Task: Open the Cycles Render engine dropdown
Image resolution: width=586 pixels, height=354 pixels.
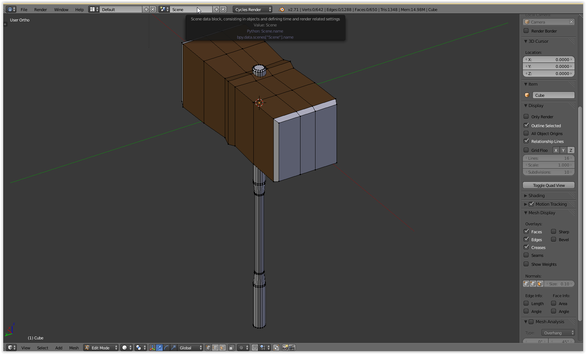Action: (252, 10)
